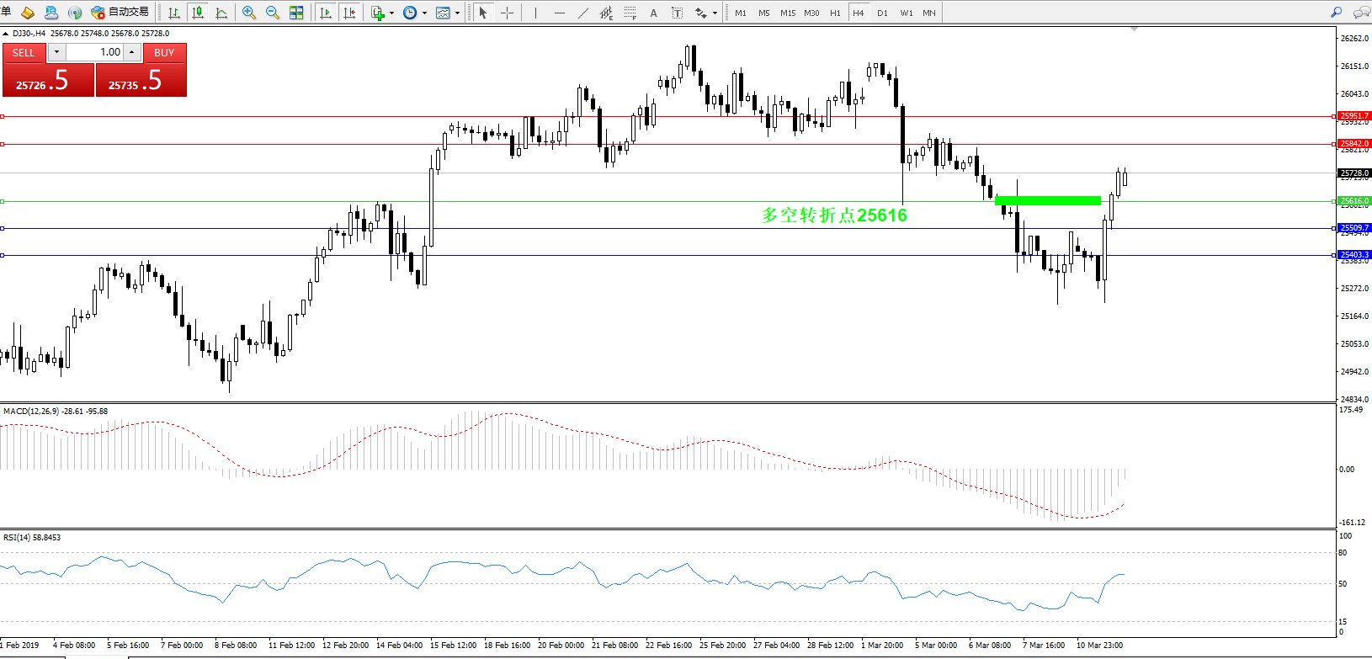Select the Crosshair tool

tap(507, 13)
